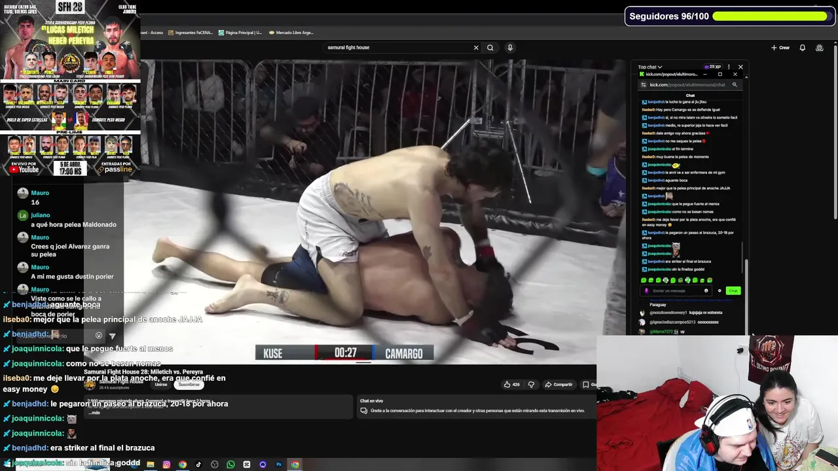Pick the first green Kick emote
This screenshot has width=838, height=471.
(x=644, y=280)
